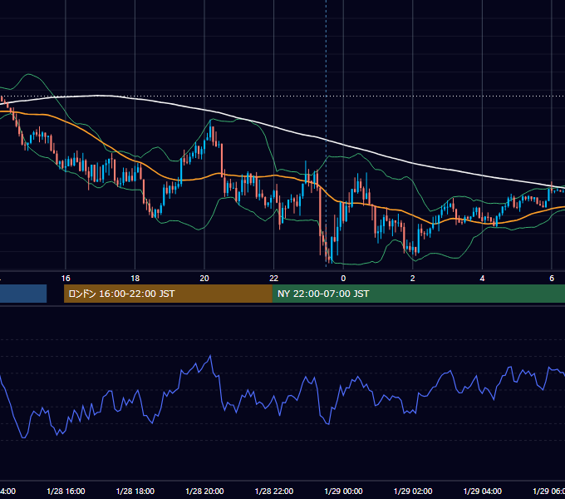
Task: Click the 1/28 22:00 date label
Action: click(274, 491)
